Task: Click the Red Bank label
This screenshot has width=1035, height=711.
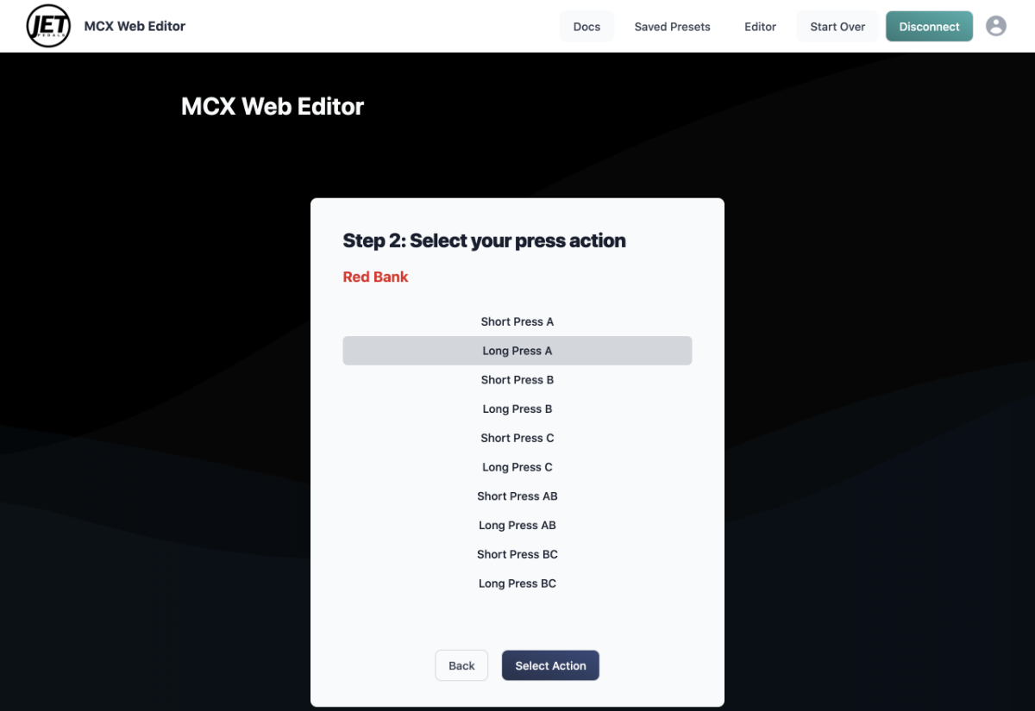Action: pyautogui.click(x=375, y=277)
